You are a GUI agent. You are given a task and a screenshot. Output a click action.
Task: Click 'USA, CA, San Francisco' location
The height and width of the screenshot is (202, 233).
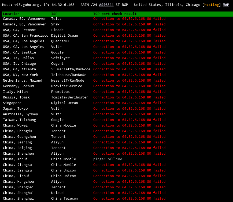pyautogui.click(x=25, y=36)
